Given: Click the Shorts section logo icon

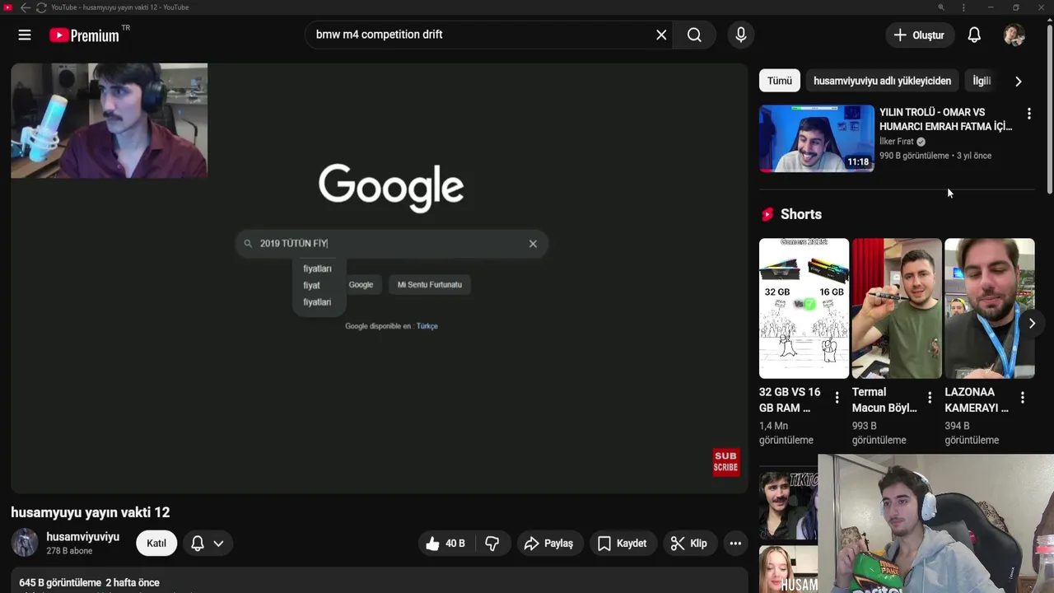Looking at the screenshot, I should (767, 214).
